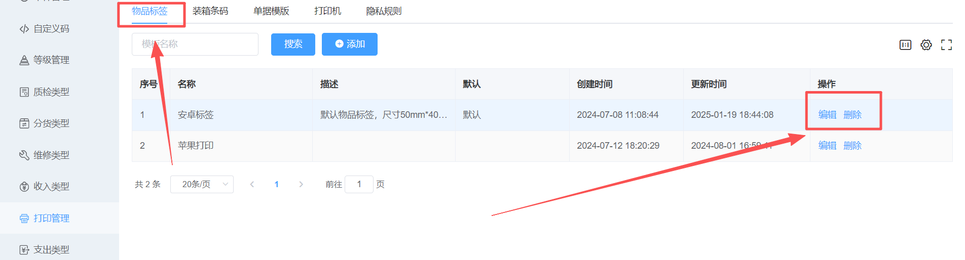
Task: Open 支出类型 sidebar item
Action: [x=51, y=250]
